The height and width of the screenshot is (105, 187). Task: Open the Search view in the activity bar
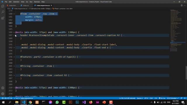3,12
